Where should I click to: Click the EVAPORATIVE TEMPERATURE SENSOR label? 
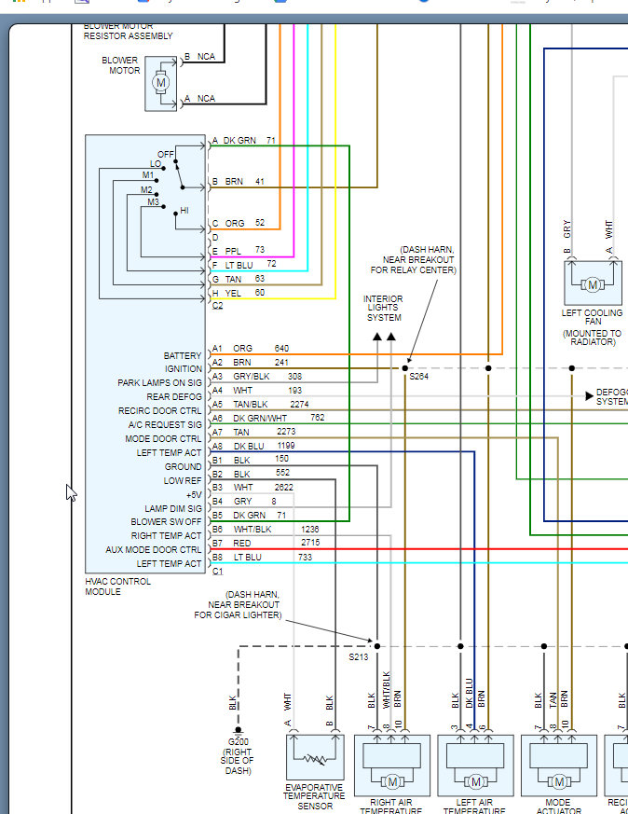click(x=314, y=797)
